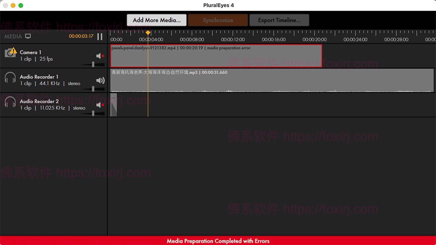Open the Export Timeline dialog
The image size is (436, 245).
coord(279,20)
